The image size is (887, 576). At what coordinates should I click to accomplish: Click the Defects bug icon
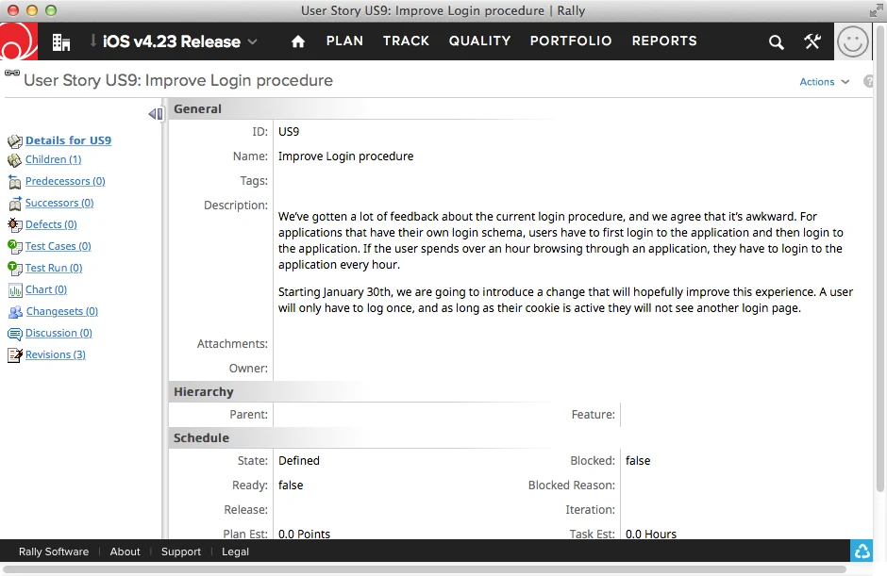[x=15, y=225]
